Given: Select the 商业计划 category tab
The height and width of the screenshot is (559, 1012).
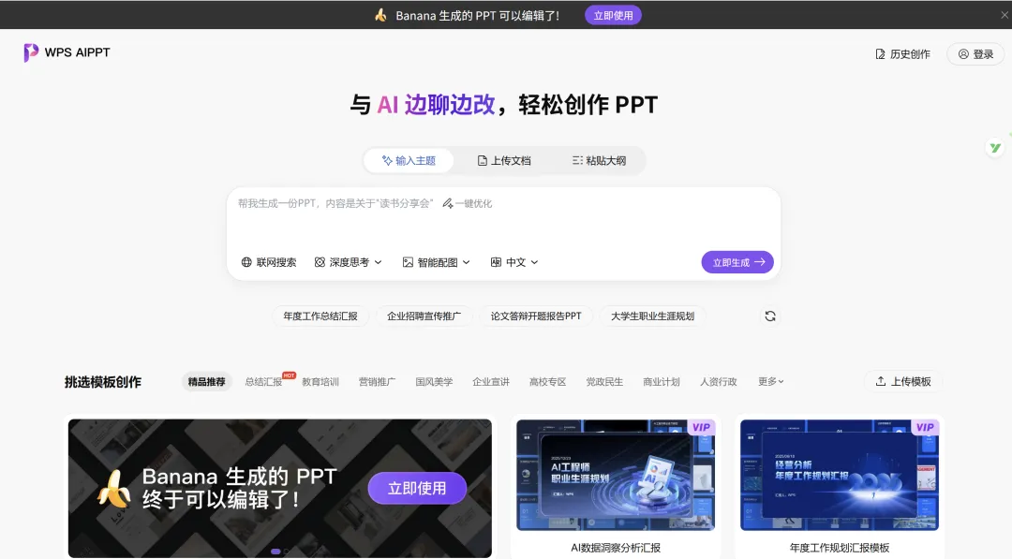Looking at the screenshot, I should pyautogui.click(x=661, y=382).
